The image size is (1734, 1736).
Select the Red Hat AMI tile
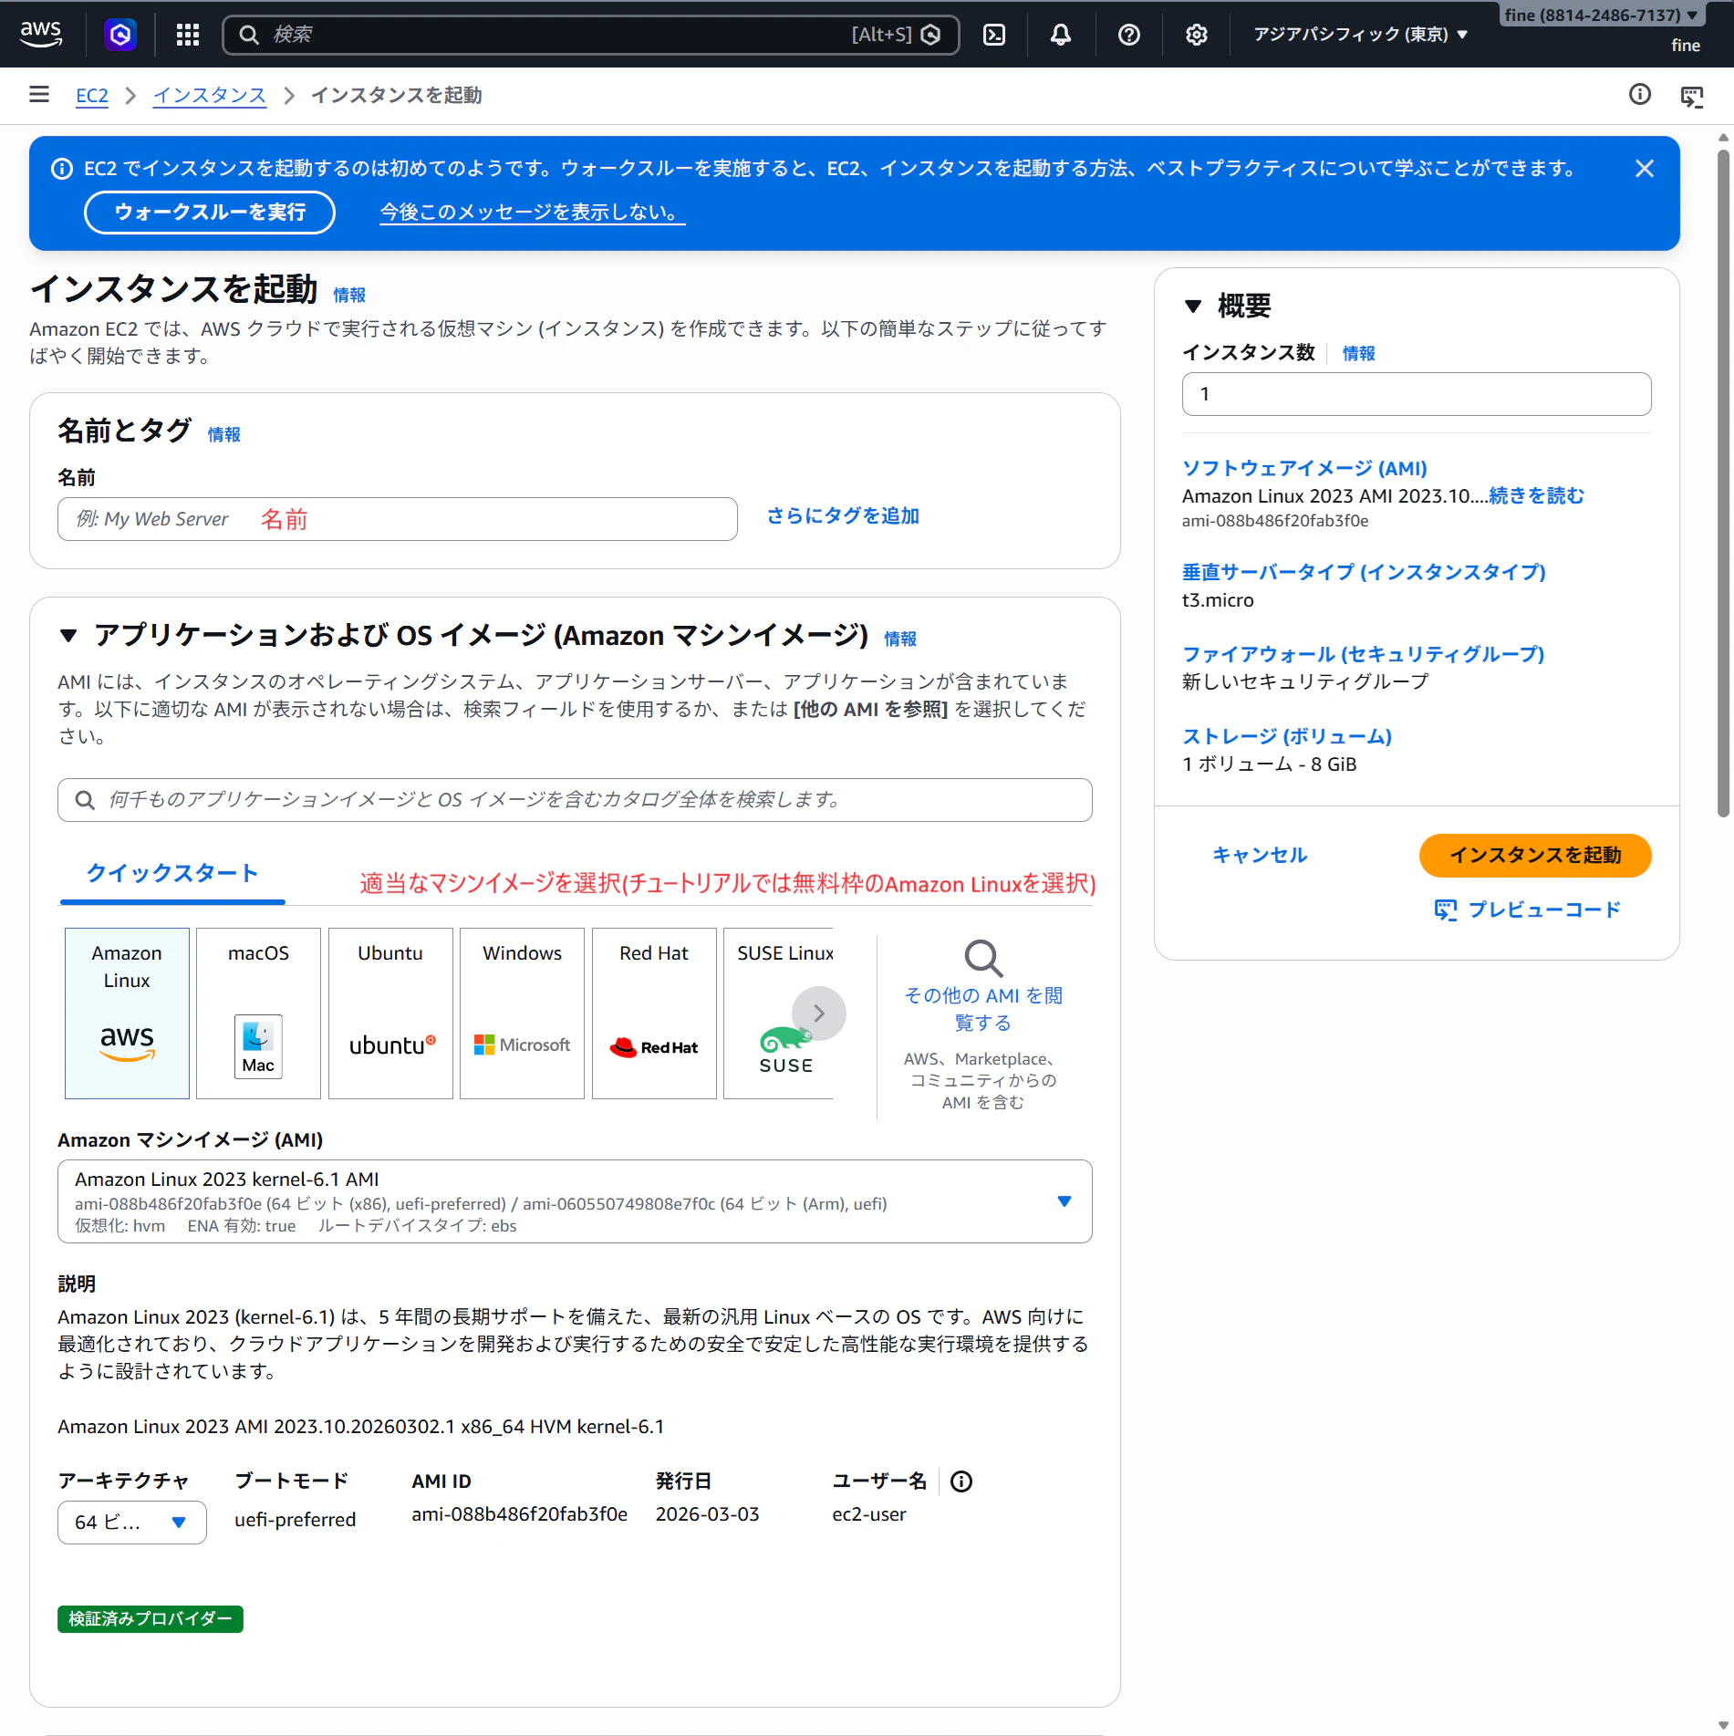click(x=654, y=1014)
